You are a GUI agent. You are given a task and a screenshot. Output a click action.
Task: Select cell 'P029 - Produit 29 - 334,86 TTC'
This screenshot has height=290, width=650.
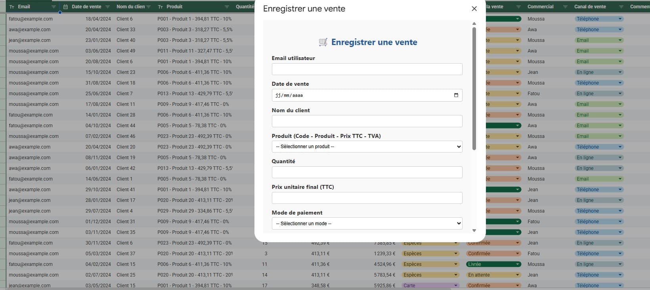click(x=195, y=211)
